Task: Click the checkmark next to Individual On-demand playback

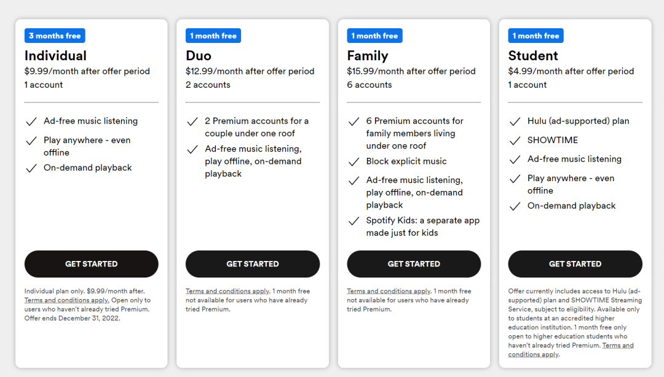Action: (31, 168)
